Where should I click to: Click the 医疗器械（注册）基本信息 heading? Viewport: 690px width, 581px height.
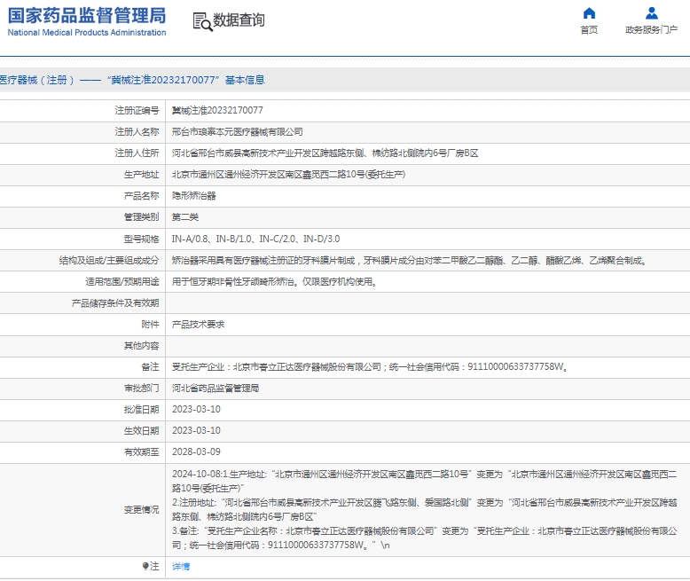click(131, 80)
